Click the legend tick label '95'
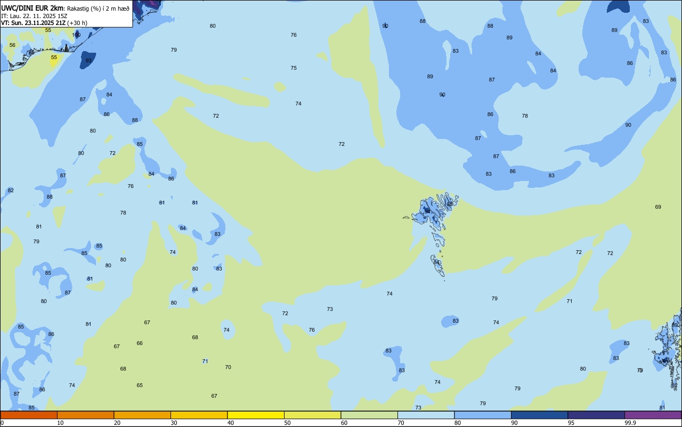This screenshot has height=427, width=682. tap(571, 423)
